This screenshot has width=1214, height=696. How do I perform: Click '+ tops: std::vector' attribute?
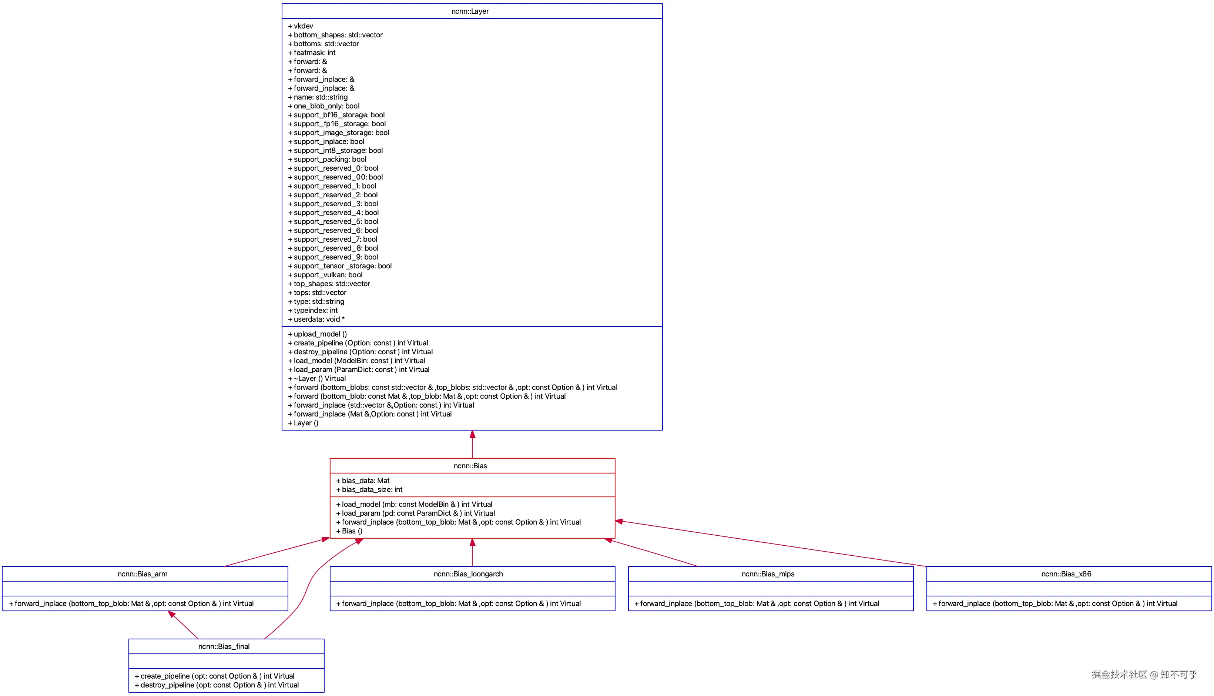(317, 292)
